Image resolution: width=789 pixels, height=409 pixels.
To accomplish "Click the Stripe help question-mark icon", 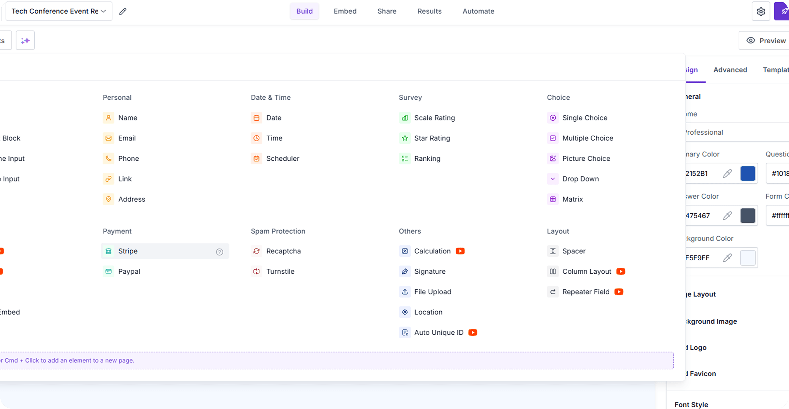I will click(x=220, y=252).
